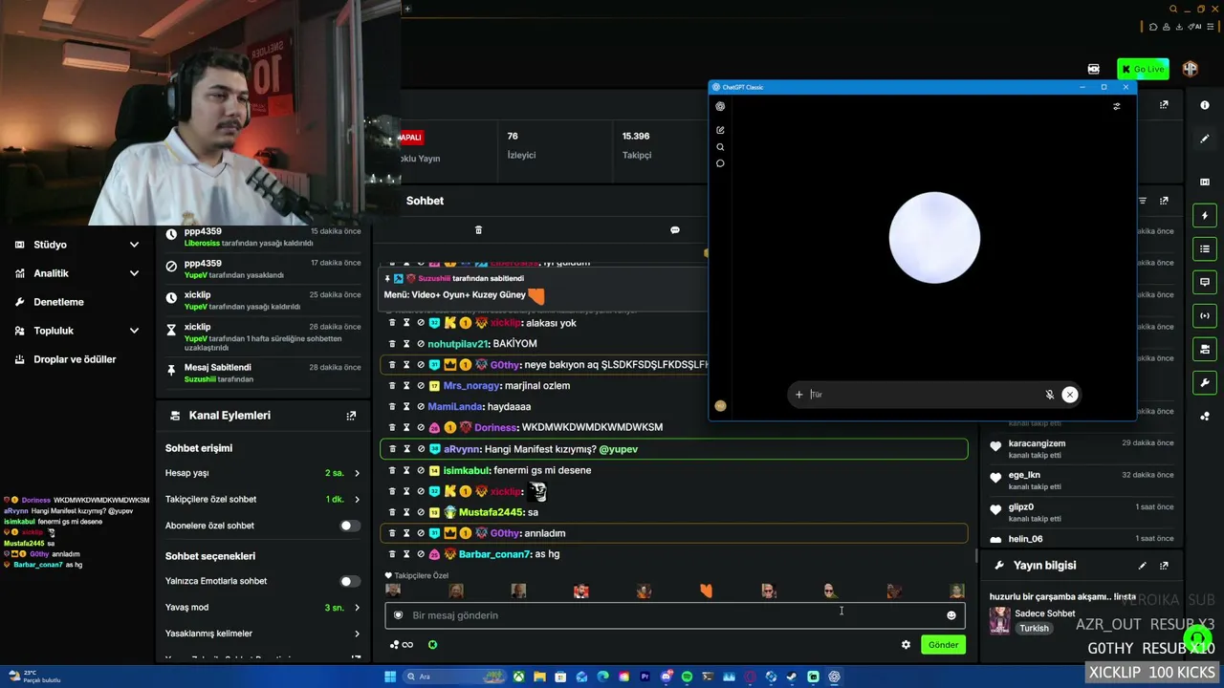The image size is (1224, 688).
Task: Pop out the Yayın bilgisi panel
Action: [x=1164, y=566]
